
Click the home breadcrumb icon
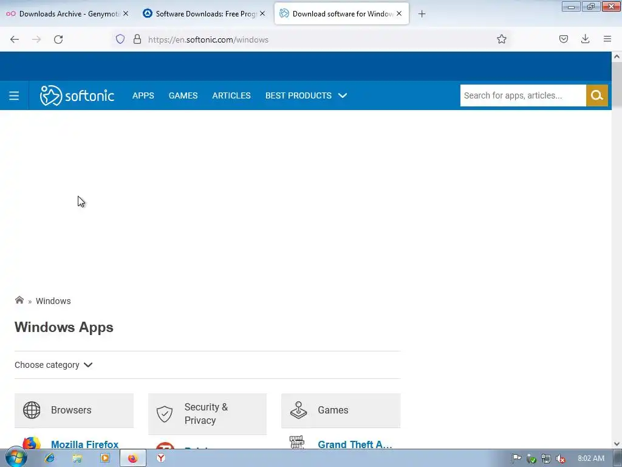pyautogui.click(x=19, y=300)
